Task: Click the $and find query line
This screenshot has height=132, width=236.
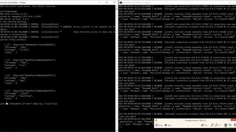Action: [x=29, y=103]
